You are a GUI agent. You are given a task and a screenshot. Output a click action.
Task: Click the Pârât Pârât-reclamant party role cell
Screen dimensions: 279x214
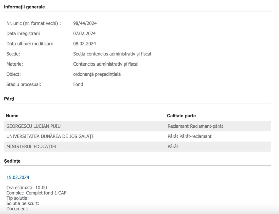point(190,136)
